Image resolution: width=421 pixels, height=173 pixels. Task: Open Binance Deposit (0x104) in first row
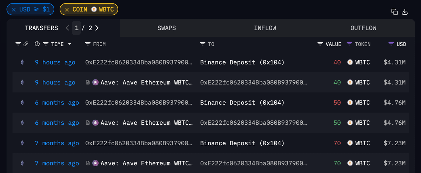click(242, 62)
